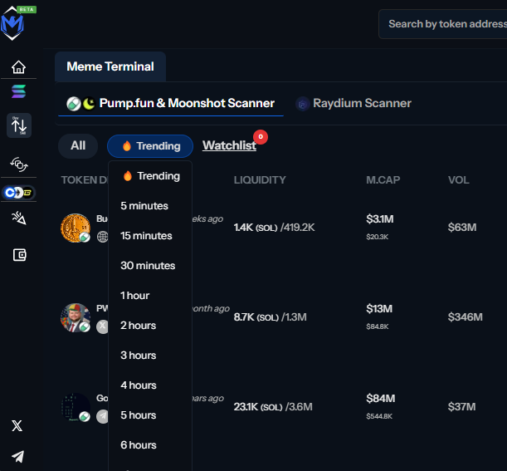Click the dark green token thumbnail
This screenshot has width=507, height=471.
pyautogui.click(x=76, y=407)
